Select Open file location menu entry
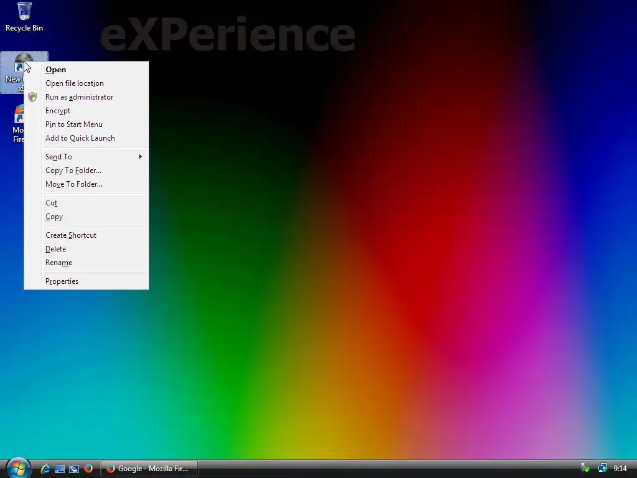This screenshot has width=637, height=478. (86, 83)
